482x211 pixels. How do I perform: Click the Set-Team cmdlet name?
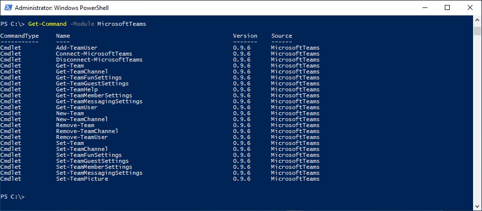pyautogui.click(x=70, y=143)
